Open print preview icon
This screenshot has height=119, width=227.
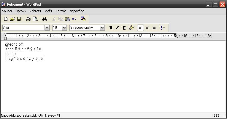pyautogui.click(x=35, y=19)
